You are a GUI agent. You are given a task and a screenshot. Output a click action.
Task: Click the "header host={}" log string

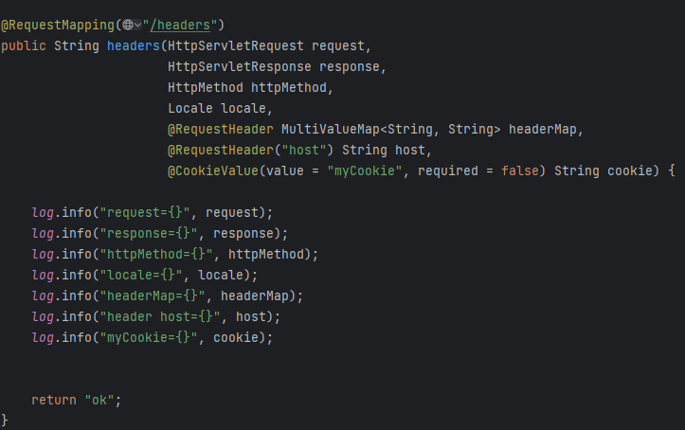point(160,317)
